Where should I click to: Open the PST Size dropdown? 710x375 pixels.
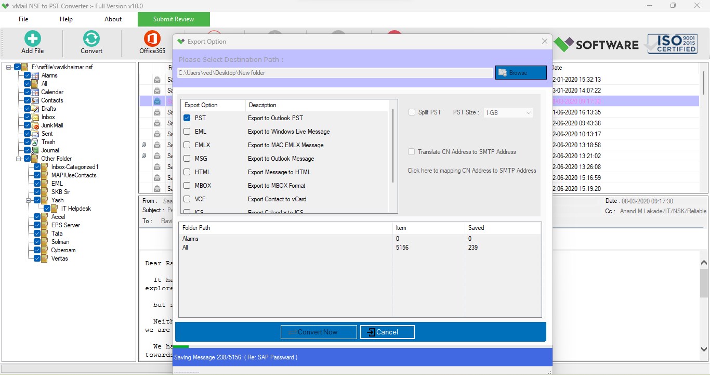click(508, 112)
